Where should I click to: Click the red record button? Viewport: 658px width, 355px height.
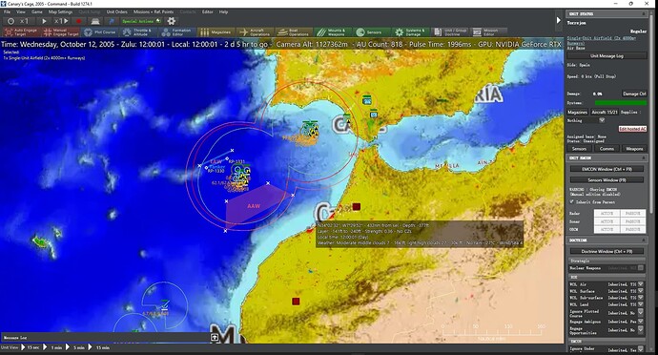point(78,21)
